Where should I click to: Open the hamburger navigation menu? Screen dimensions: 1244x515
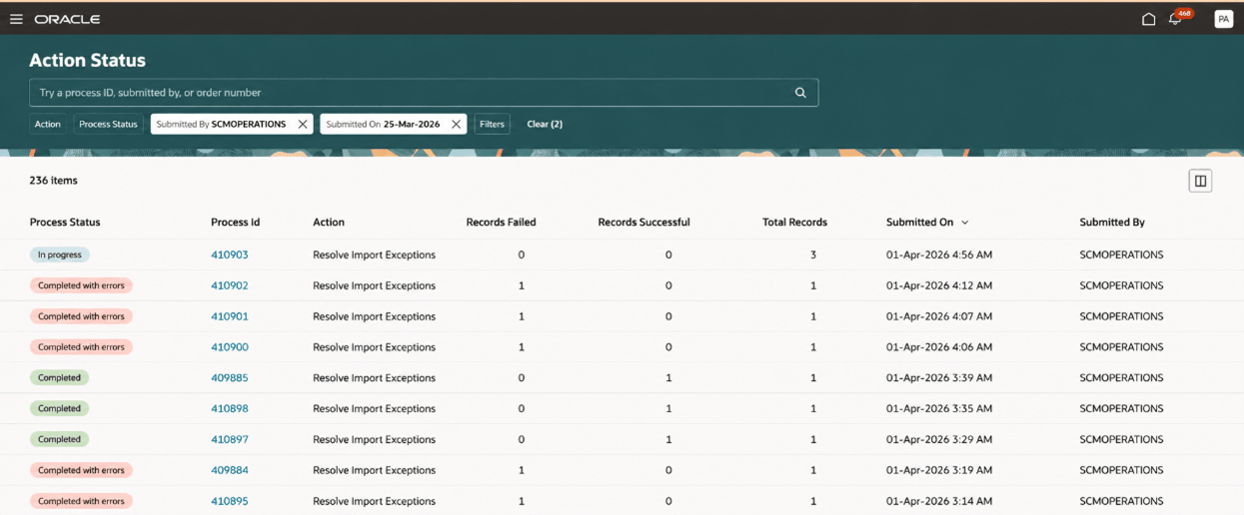tap(16, 19)
